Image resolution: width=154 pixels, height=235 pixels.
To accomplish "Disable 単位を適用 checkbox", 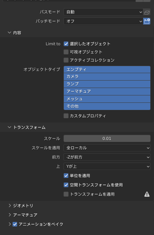I will click(66, 176).
